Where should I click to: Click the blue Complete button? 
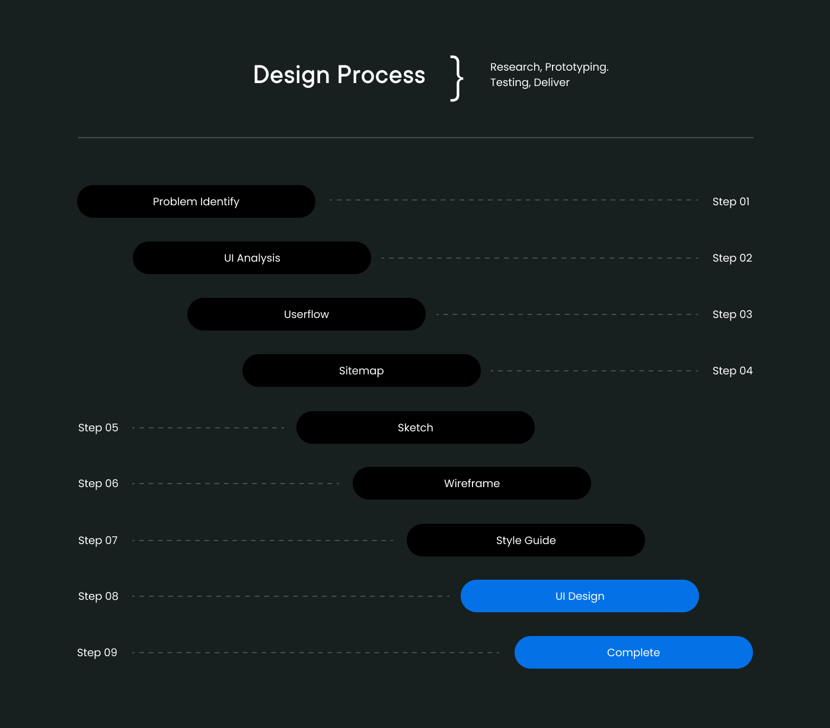(x=634, y=652)
